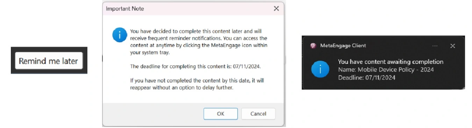Viewport: 472px width, 128px height.
Task: Open the 'You have content awaiting completion' heading
Action: (x=391, y=62)
